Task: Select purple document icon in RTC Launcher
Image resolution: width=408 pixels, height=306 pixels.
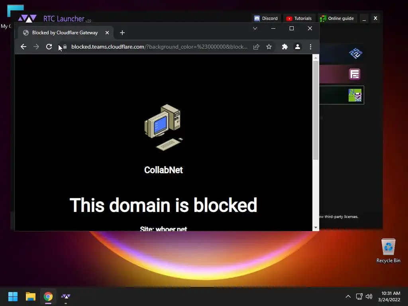Action: coord(355,74)
